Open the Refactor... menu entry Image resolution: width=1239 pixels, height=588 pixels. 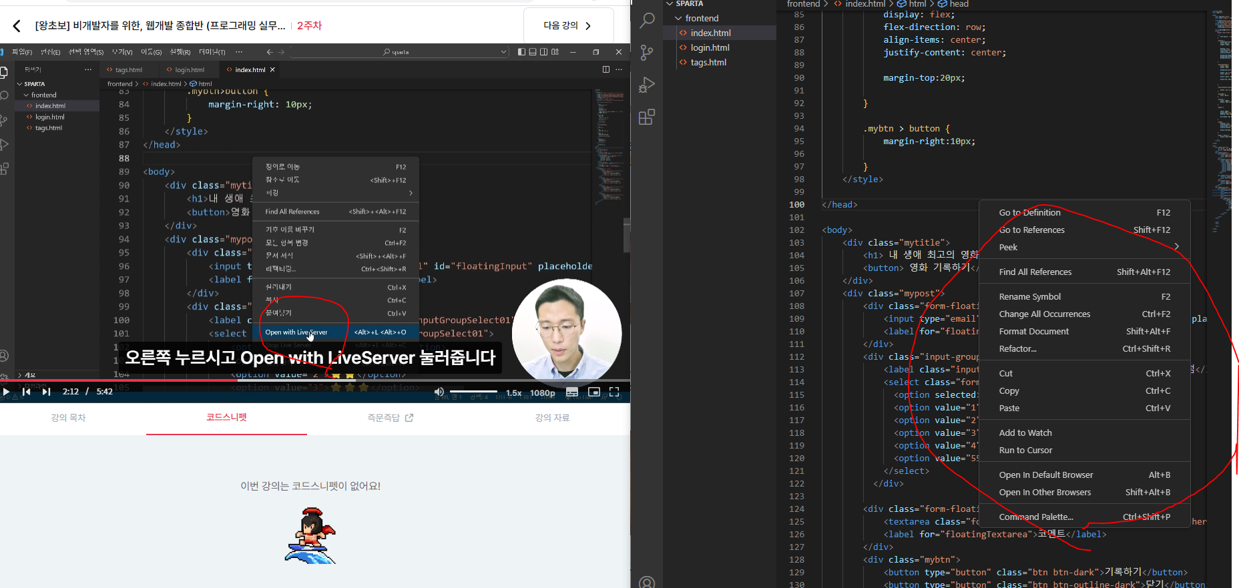coord(1084,349)
